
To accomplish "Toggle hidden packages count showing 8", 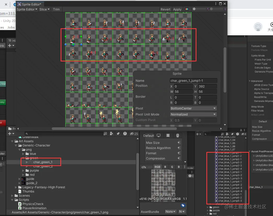I will point(244,134).
